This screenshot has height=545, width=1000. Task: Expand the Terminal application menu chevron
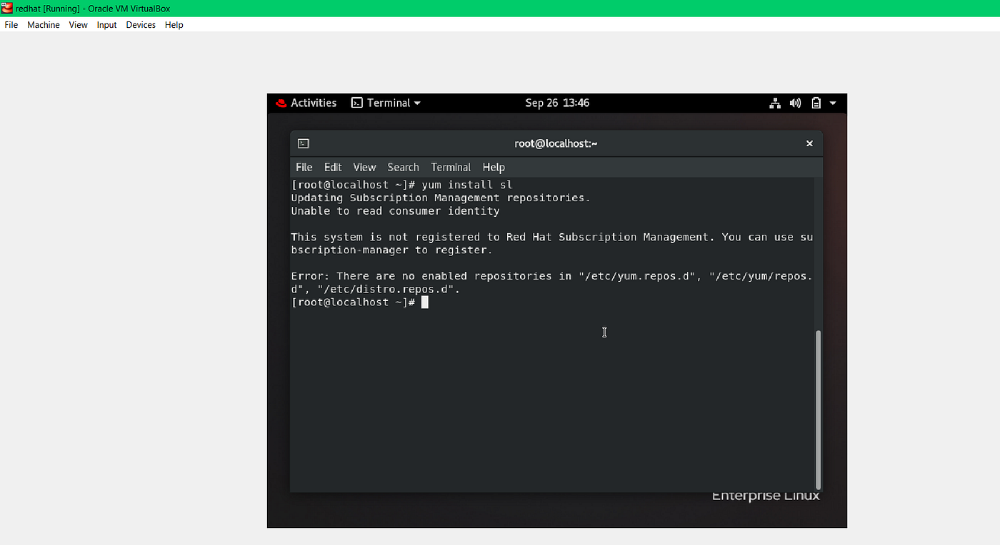pos(418,103)
